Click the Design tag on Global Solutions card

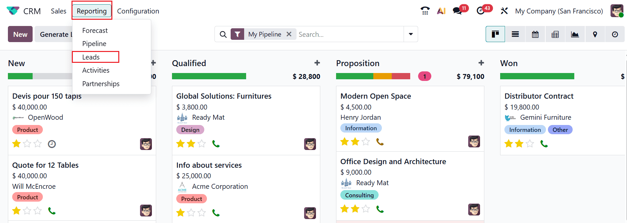click(x=190, y=130)
